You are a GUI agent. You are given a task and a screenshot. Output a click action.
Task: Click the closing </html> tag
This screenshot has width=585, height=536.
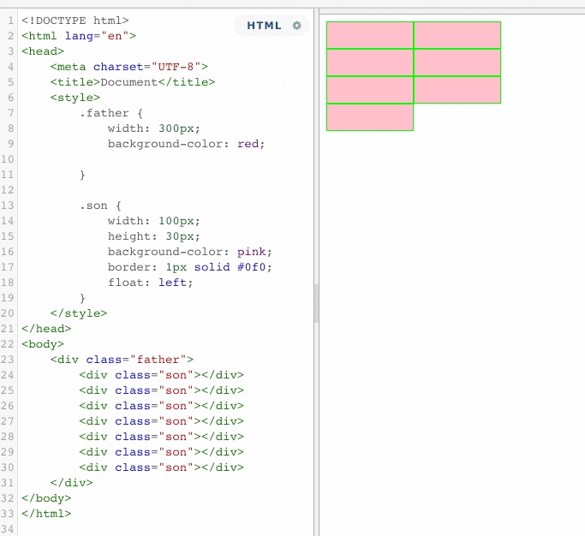click(46, 514)
